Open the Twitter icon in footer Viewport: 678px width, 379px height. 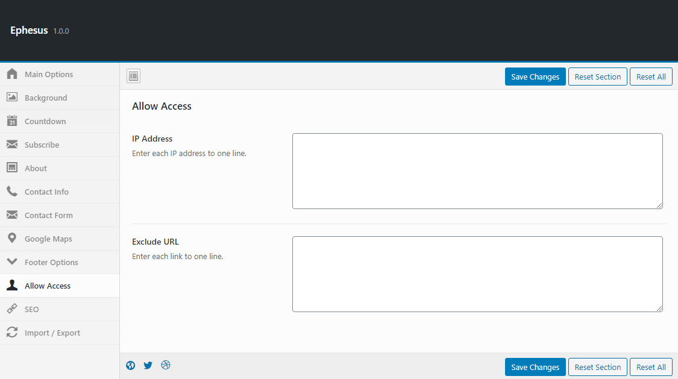[x=148, y=365]
